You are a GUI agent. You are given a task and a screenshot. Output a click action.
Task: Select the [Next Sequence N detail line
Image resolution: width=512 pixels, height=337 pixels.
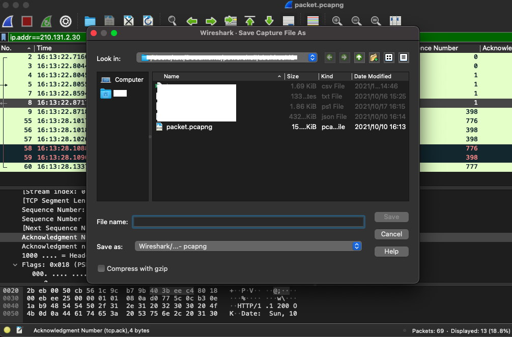pos(54,228)
